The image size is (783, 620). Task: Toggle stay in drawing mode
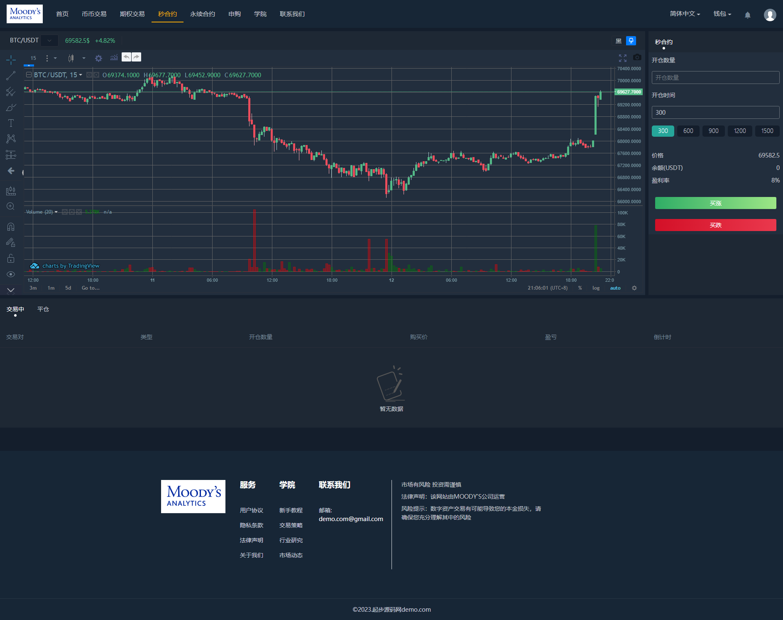click(x=11, y=242)
